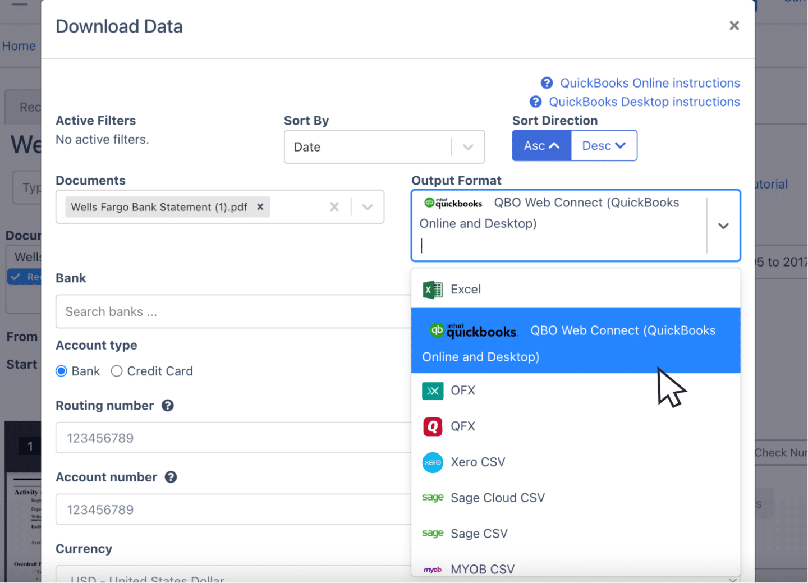This screenshot has width=808, height=583.
Task: Open QuickBooks Desktop instructions link
Action: point(644,102)
